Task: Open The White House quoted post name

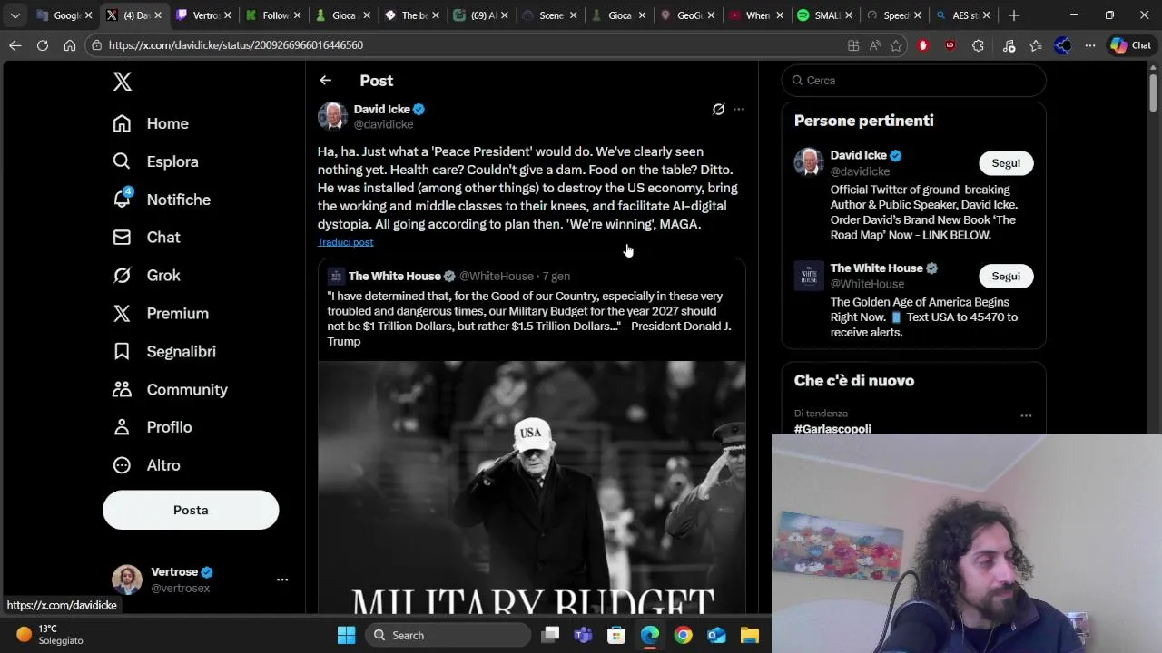Action: [x=394, y=276]
